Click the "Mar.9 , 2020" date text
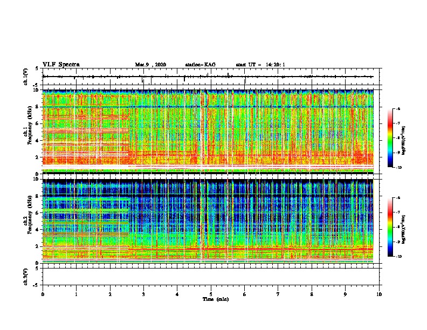427x330 pixels. 150,65
